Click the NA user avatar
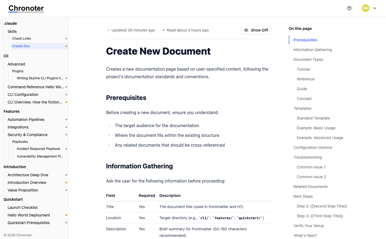386x239 pixels. coord(366,8)
